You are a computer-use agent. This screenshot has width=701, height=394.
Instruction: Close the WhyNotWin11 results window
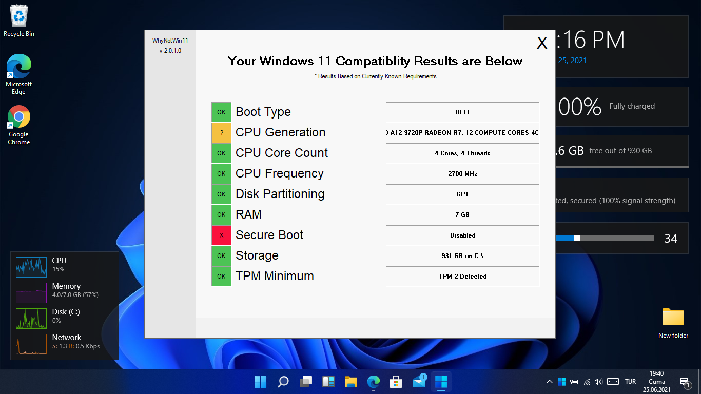[542, 43]
